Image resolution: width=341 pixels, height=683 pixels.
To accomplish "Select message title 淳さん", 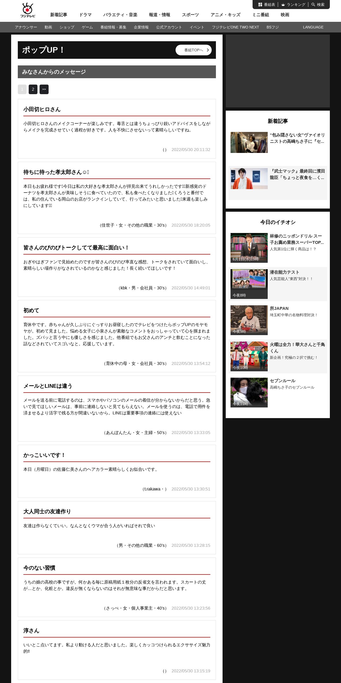I will pyautogui.click(x=31, y=631).
